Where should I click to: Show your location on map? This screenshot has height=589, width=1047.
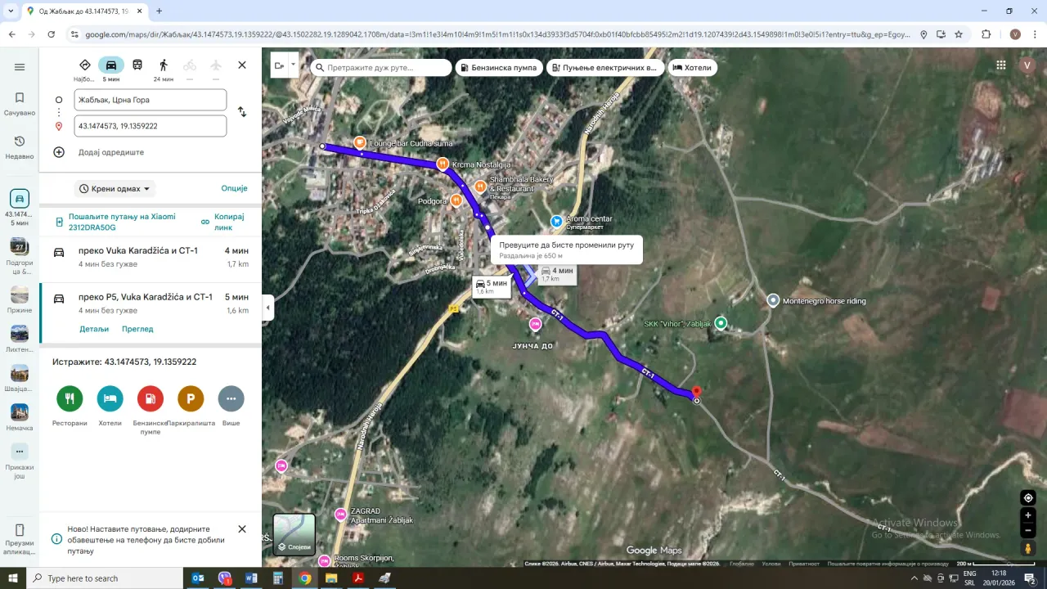click(1028, 497)
